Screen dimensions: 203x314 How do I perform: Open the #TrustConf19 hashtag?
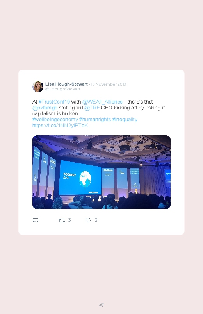[x=54, y=102]
